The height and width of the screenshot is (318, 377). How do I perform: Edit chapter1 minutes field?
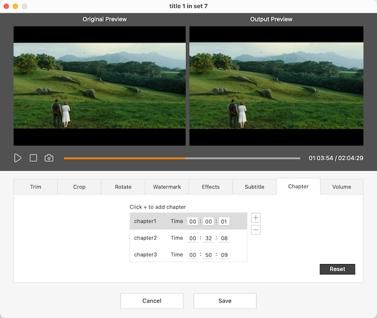209,222
